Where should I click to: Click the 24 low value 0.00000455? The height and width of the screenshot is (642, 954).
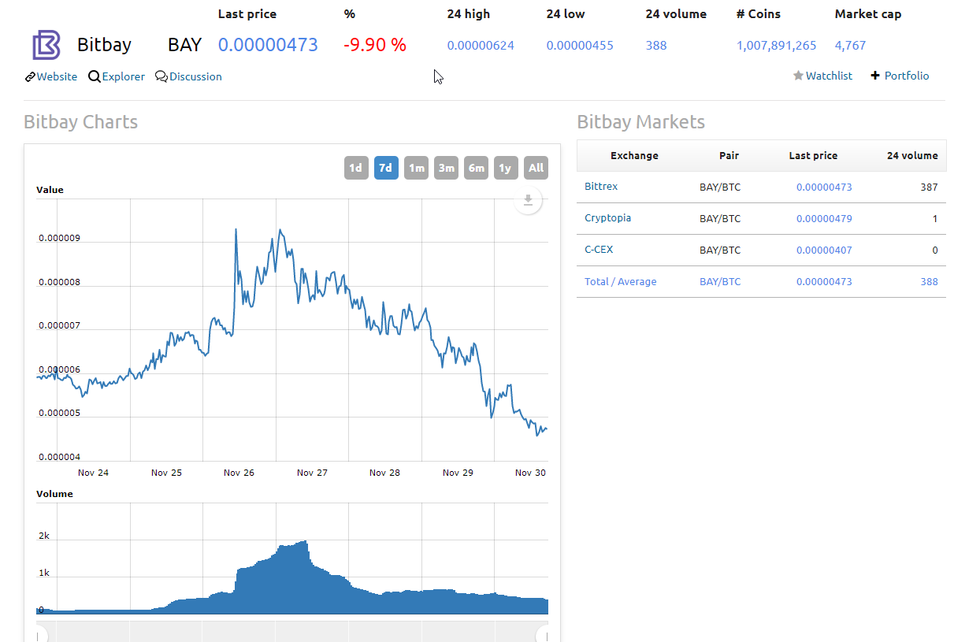(580, 45)
